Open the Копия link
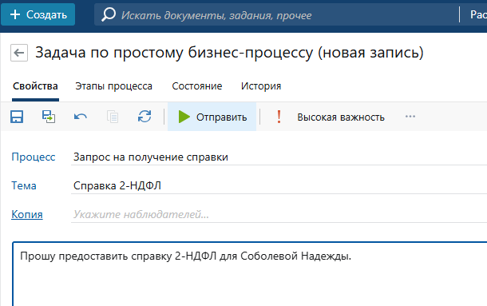Viewport: 487px width, 306px height. point(27,214)
